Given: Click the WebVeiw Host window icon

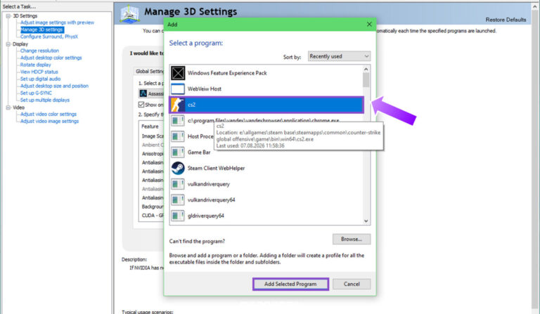Looking at the screenshot, I should click(x=178, y=89).
